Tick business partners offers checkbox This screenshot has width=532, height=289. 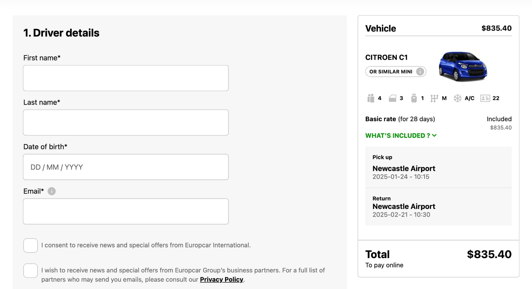(x=31, y=271)
